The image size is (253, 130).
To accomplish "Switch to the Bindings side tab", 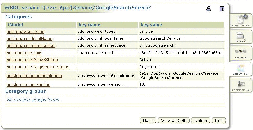I will coord(241,53).
